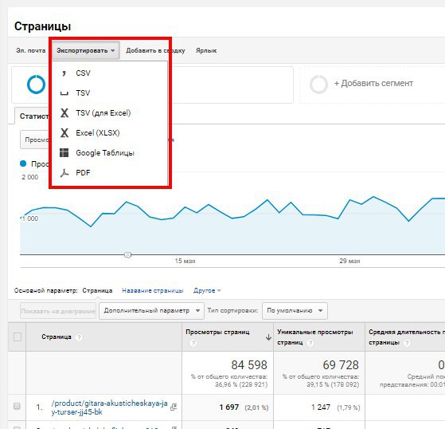
Task: Tick checkbox for row 1 gitara page
Action: pyautogui.click(x=17, y=406)
